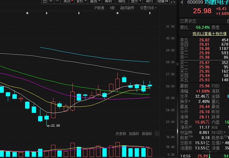The image size is (229, 158).
Task: Click the 卖三 price 26.00
Action: tap(204, 49)
